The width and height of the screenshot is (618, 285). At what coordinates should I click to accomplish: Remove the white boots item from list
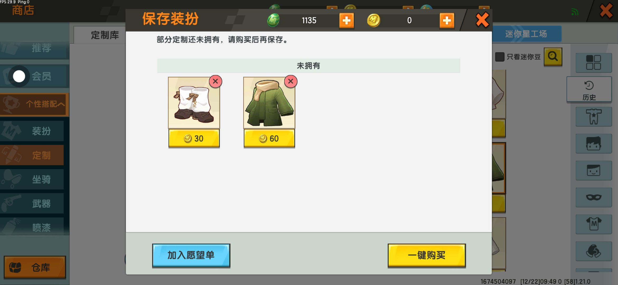[215, 81]
